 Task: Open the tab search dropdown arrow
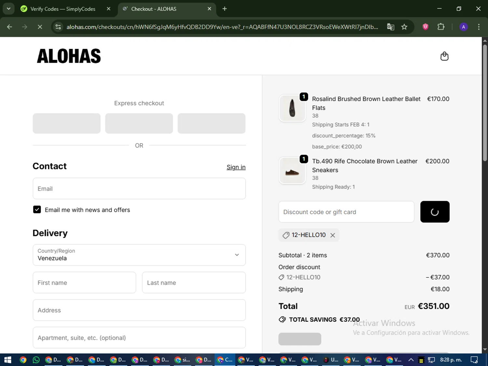coord(9,9)
